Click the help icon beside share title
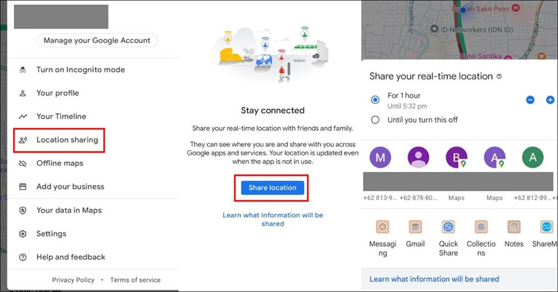This screenshot has height=292, width=558. click(x=499, y=77)
